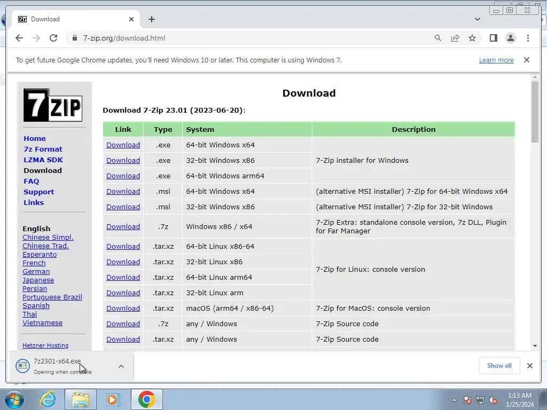Dismiss the Windows 7 update notice
This screenshot has width=547, height=410.
click(x=527, y=60)
